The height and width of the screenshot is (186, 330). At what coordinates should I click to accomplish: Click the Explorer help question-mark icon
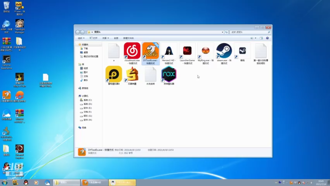(267, 38)
